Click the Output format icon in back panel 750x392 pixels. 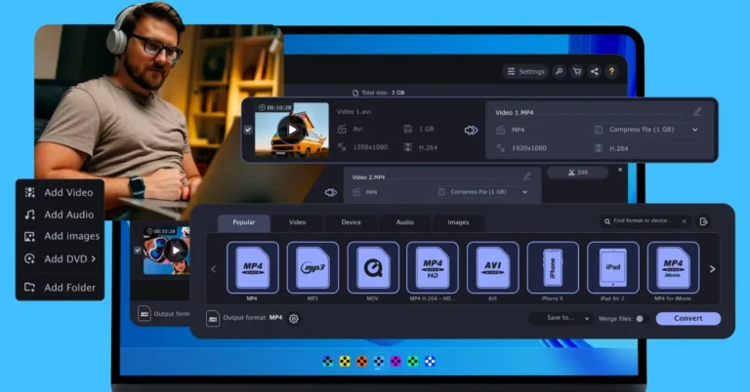[144, 314]
